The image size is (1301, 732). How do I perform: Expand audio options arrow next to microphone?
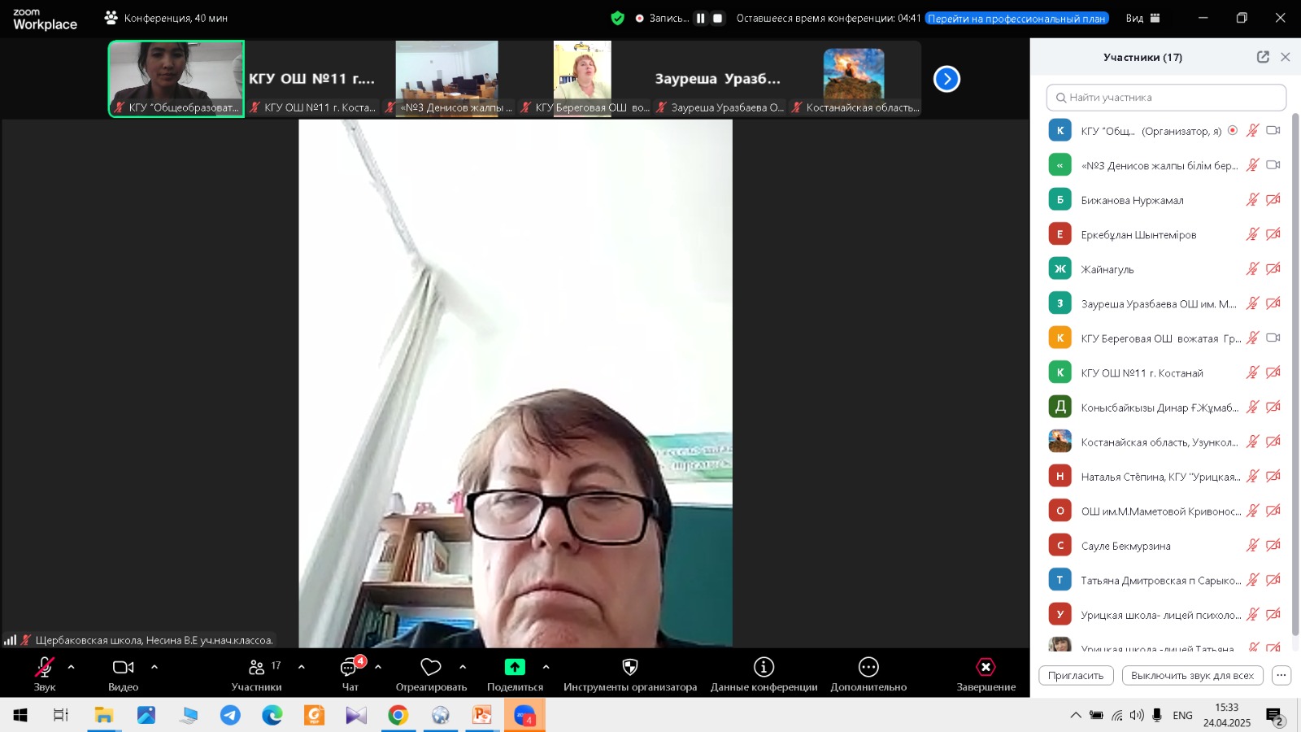tap(72, 667)
